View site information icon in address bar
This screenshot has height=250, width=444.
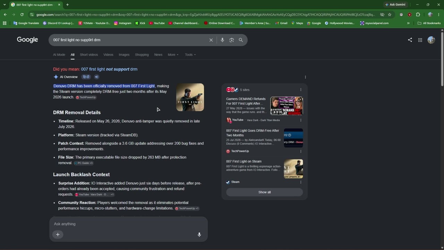pyautogui.click(x=32, y=15)
